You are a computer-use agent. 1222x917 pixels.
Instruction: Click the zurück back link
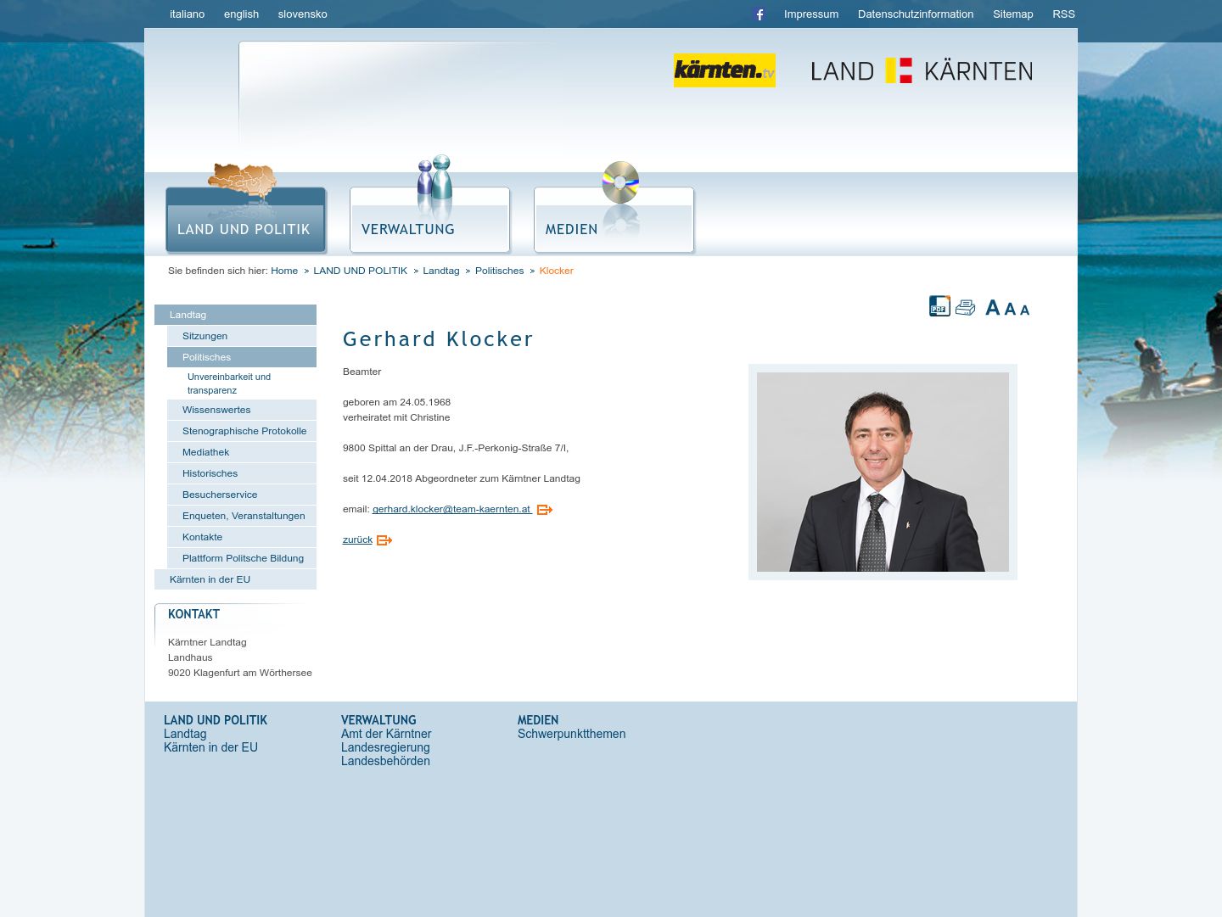357,540
